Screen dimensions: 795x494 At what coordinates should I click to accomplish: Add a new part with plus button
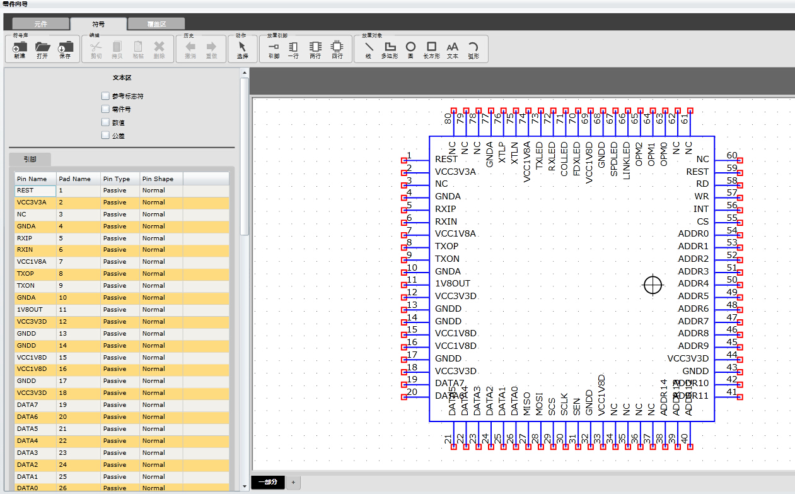(293, 482)
